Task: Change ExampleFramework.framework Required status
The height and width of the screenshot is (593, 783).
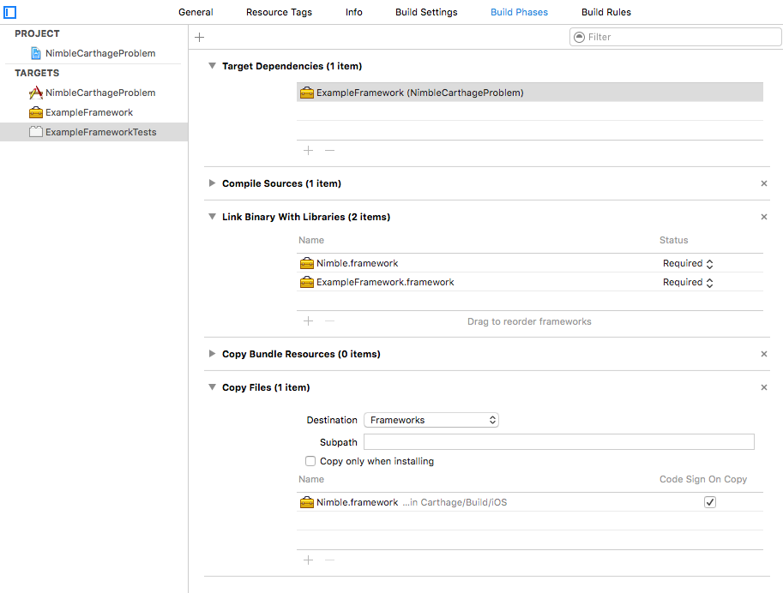Action: (688, 283)
